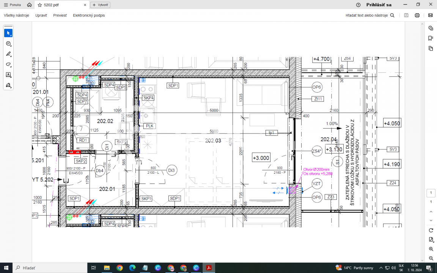Rotate the page view clockwise
The height and width of the screenshot is (273, 437).
click(x=431, y=230)
